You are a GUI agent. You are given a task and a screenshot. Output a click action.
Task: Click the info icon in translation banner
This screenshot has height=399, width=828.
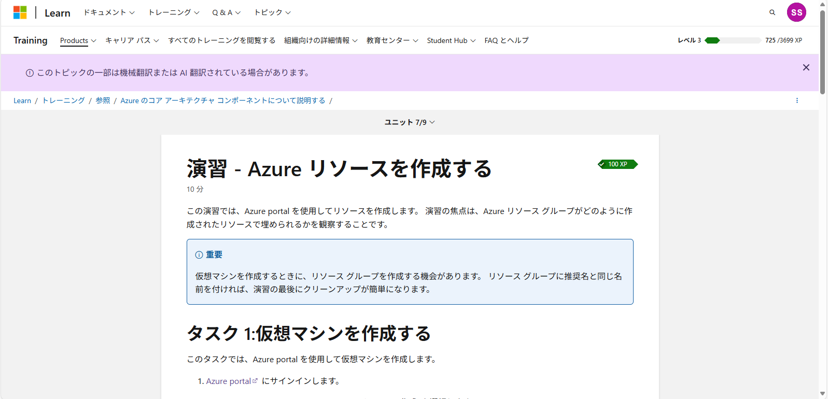[30, 73]
